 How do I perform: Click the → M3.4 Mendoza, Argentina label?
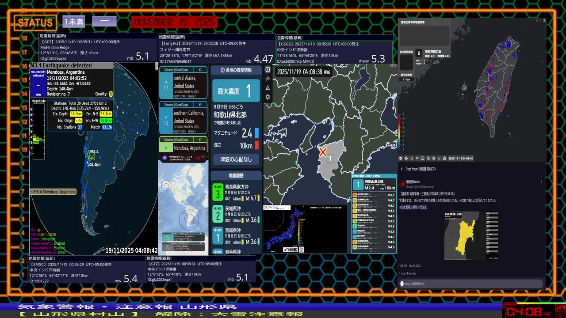point(53,192)
